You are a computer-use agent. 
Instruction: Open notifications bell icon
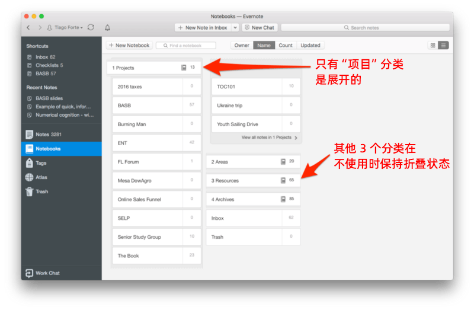pyautogui.click(x=107, y=27)
